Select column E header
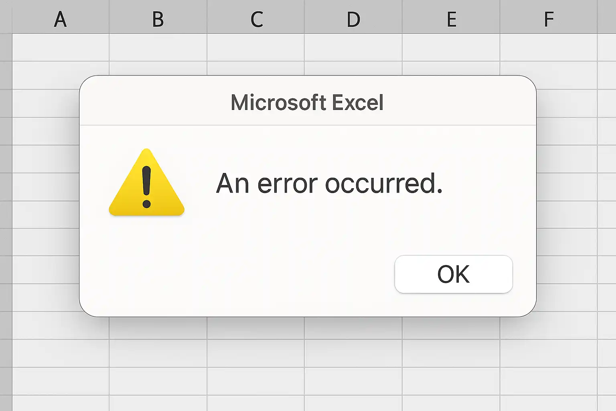 click(451, 18)
